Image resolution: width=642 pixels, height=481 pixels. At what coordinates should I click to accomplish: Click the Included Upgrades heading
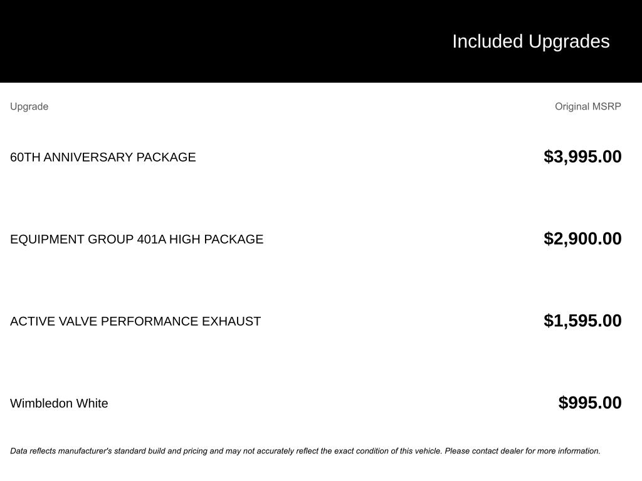(530, 41)
